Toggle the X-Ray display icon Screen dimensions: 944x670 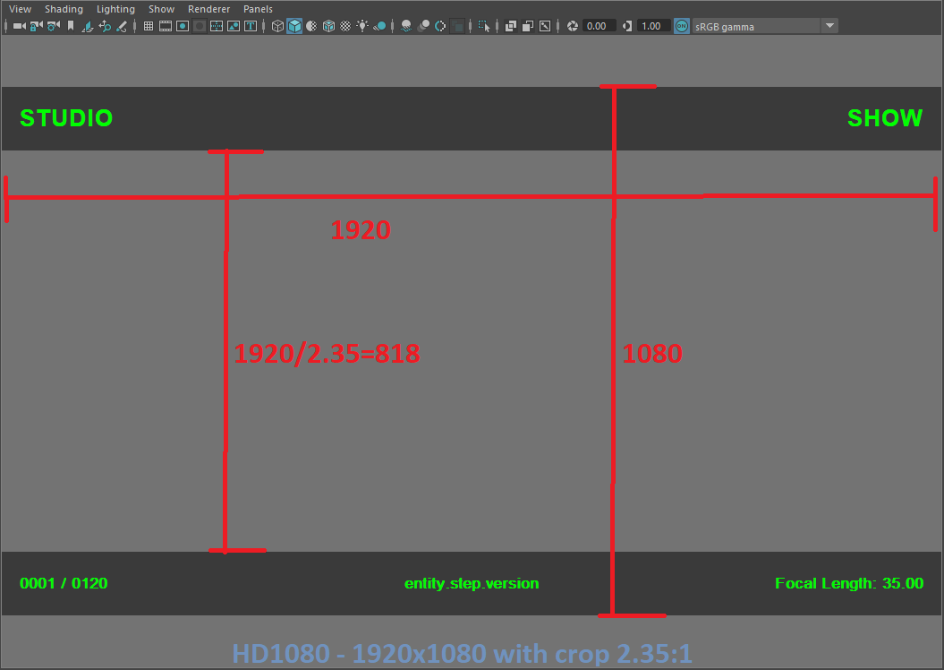point(511,26)
